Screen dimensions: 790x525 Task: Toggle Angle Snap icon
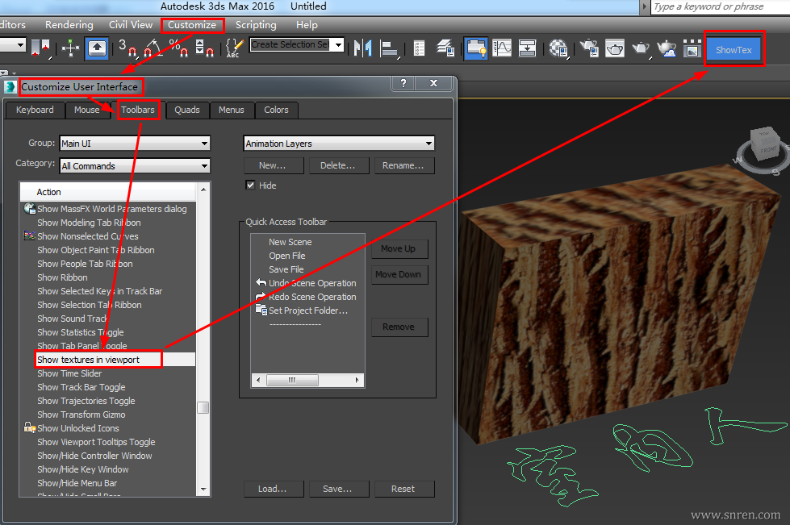click(153, 48)
